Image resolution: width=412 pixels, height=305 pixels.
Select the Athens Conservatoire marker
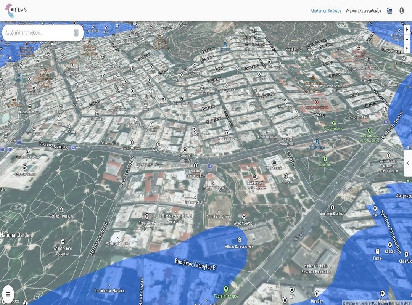[x=239, y=240]
